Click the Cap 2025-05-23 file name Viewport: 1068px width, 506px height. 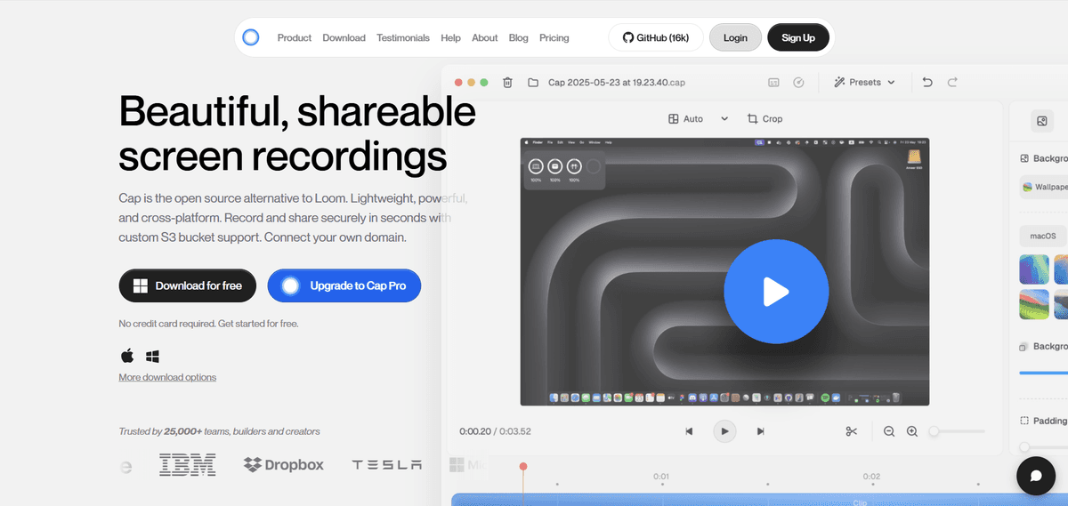pos(617,82)
